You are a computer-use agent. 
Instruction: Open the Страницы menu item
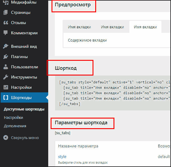pos(21,13)
